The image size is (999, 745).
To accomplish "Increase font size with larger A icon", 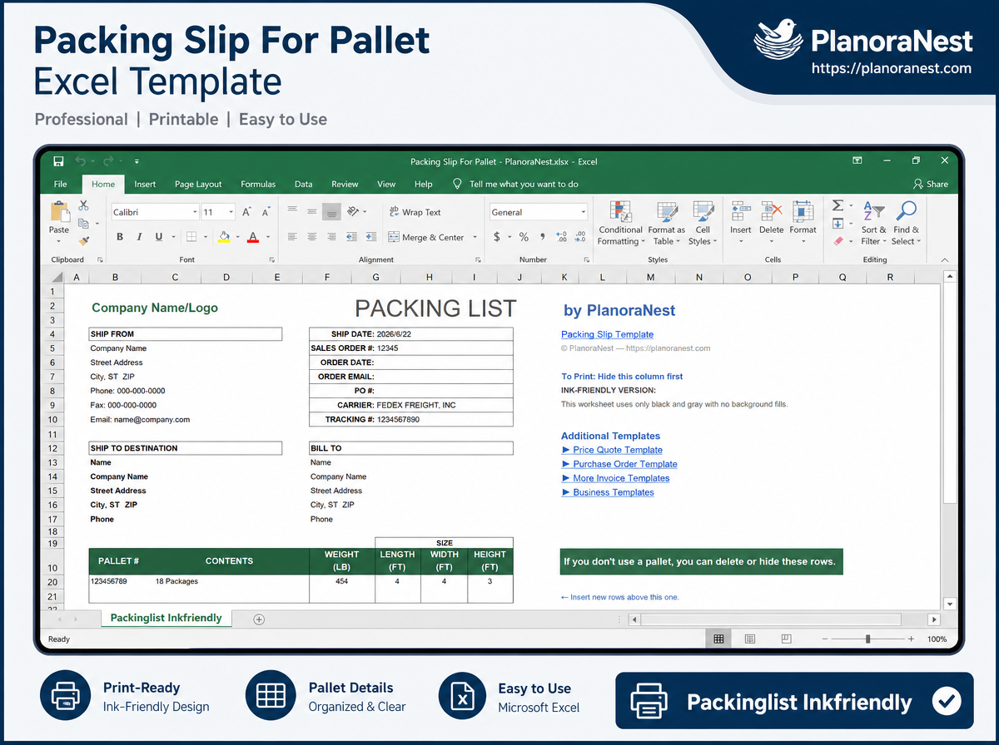I will [246, 212].
